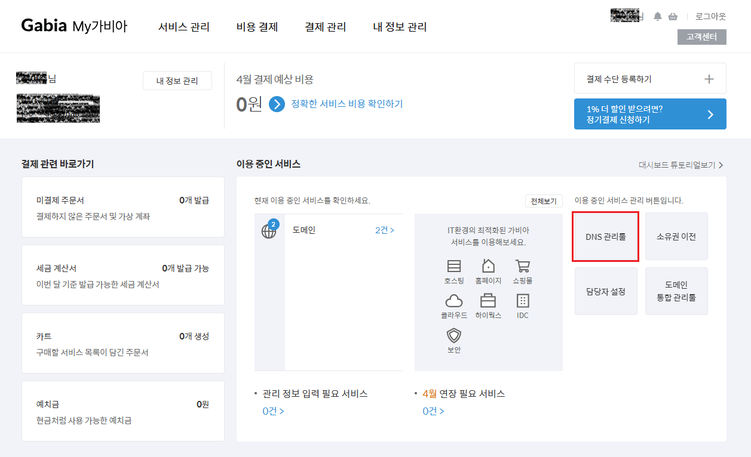Click the plus icon on 결제 수단 등록하기
Viewport: 751px width, 457px height.
point(709,78)
